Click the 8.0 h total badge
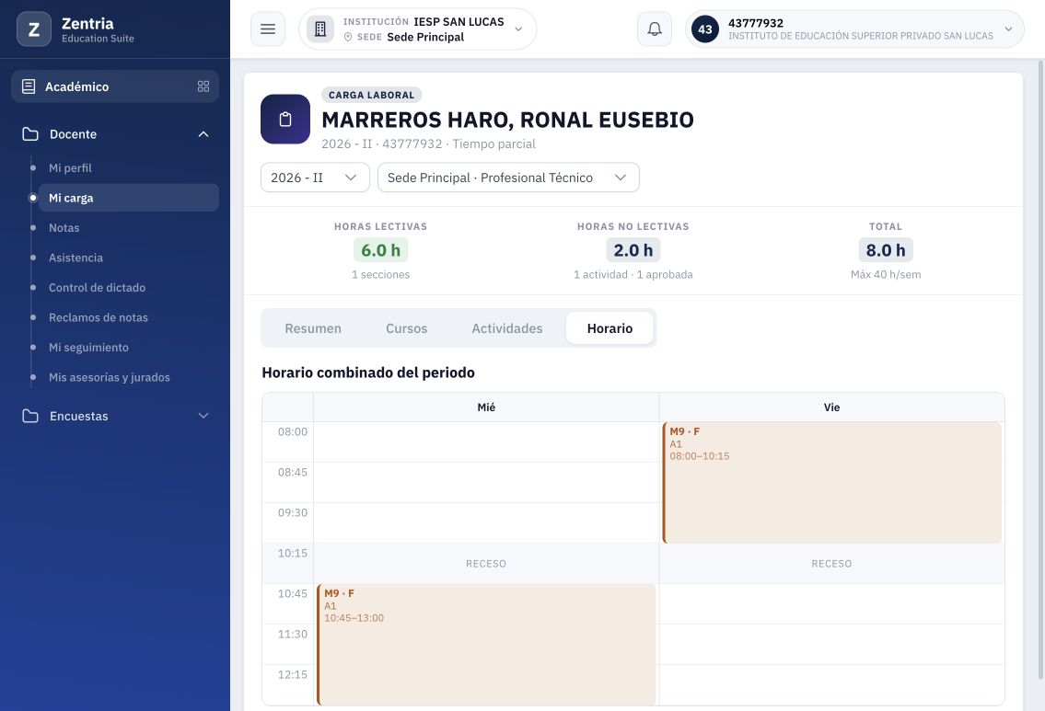The image size is (1045, 711). tap(886, 250)
